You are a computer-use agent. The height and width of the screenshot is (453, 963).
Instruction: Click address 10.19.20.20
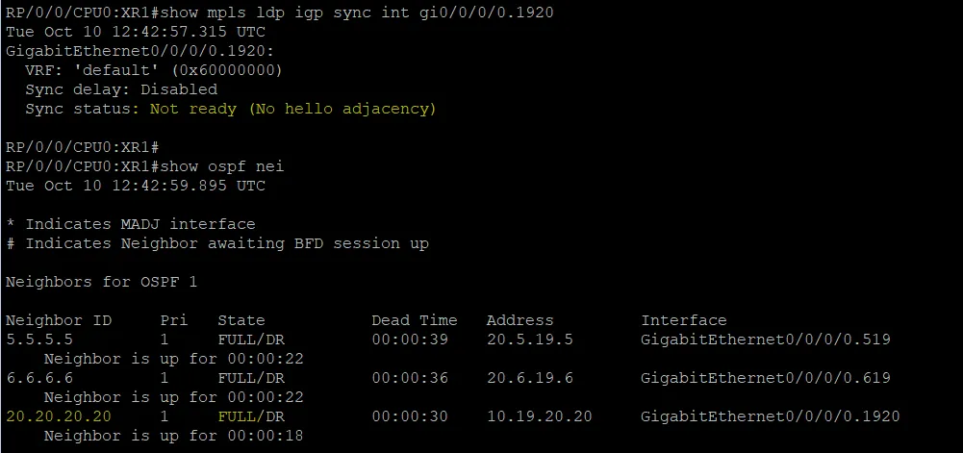[540, 416]
